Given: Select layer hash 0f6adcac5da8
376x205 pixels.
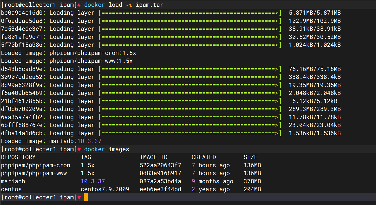Looking at the screenshot, I should [x=22, y=21].
